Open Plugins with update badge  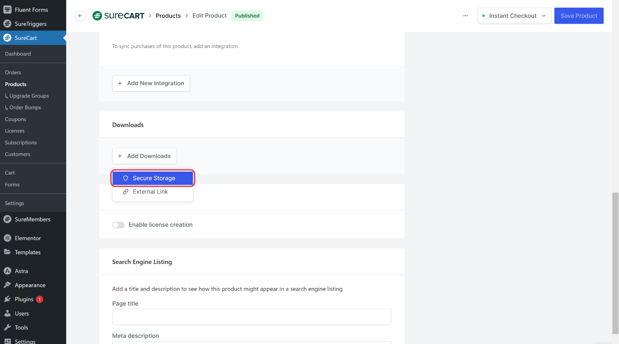(x=24, y=299)
